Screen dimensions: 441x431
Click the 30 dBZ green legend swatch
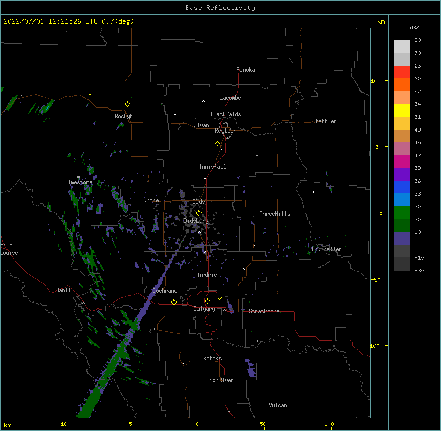(x=402, y=213)
